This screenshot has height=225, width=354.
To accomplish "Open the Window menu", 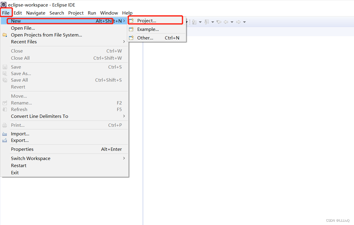I will coord(109,13).
